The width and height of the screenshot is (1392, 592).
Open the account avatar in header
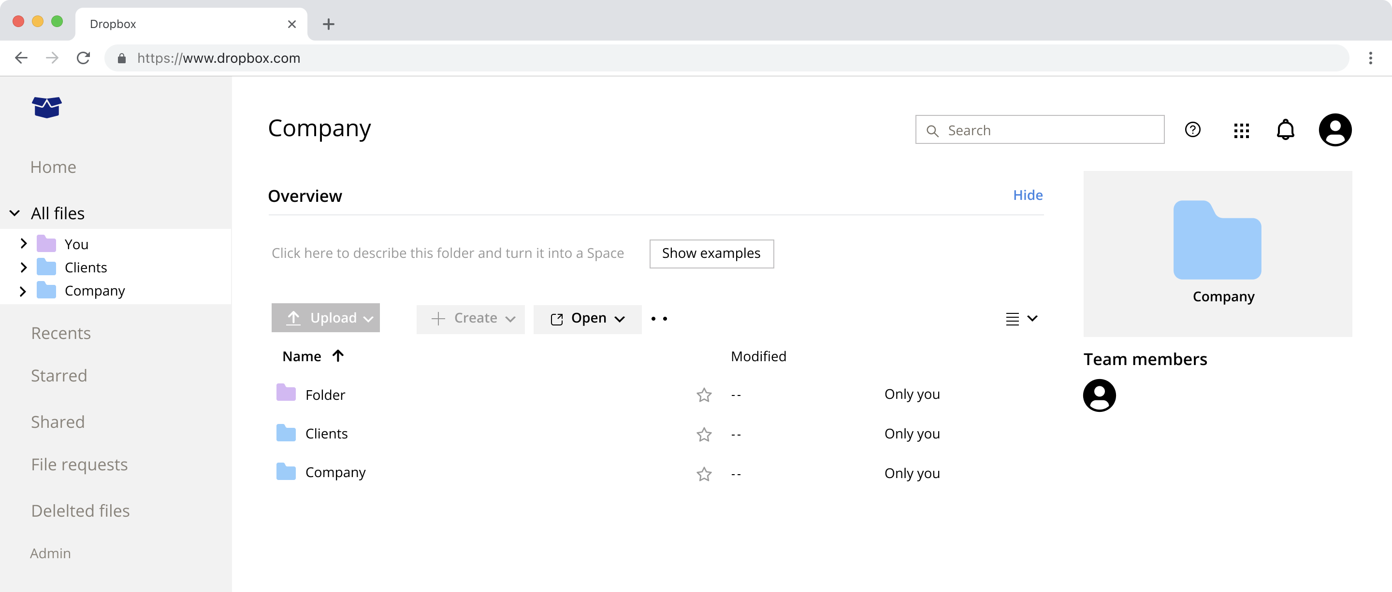point(1334,130)
